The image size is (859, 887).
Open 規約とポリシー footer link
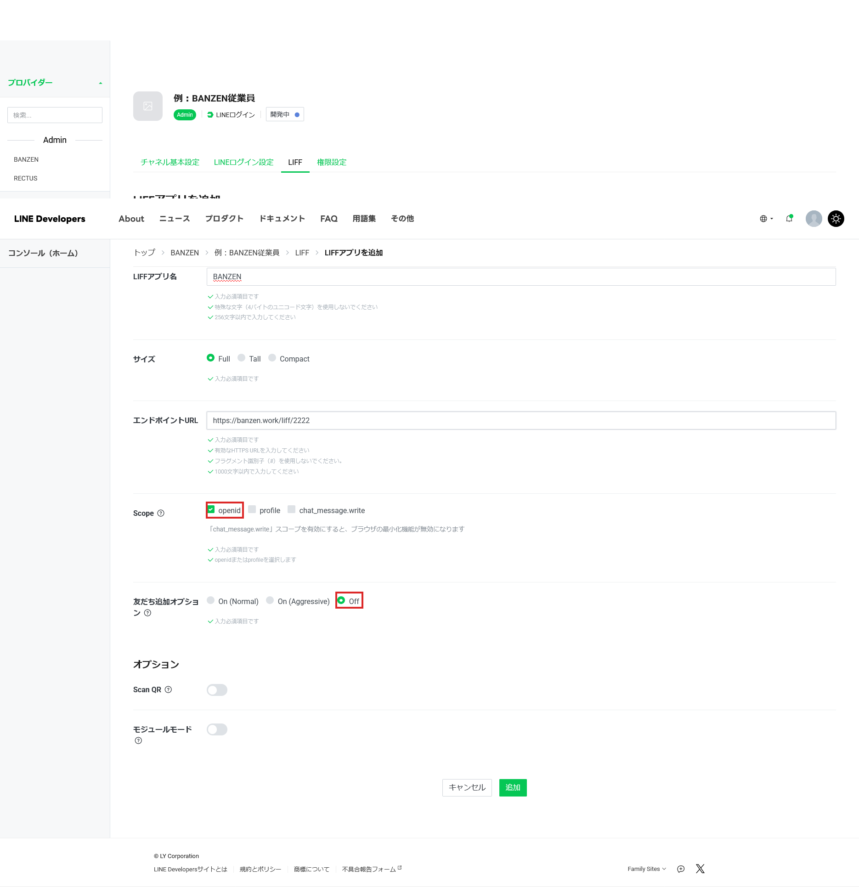click(x=260, y=869)
